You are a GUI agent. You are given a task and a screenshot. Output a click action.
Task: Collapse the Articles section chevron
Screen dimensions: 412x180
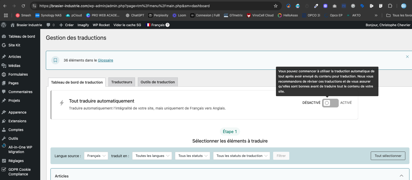click(401, 176)
